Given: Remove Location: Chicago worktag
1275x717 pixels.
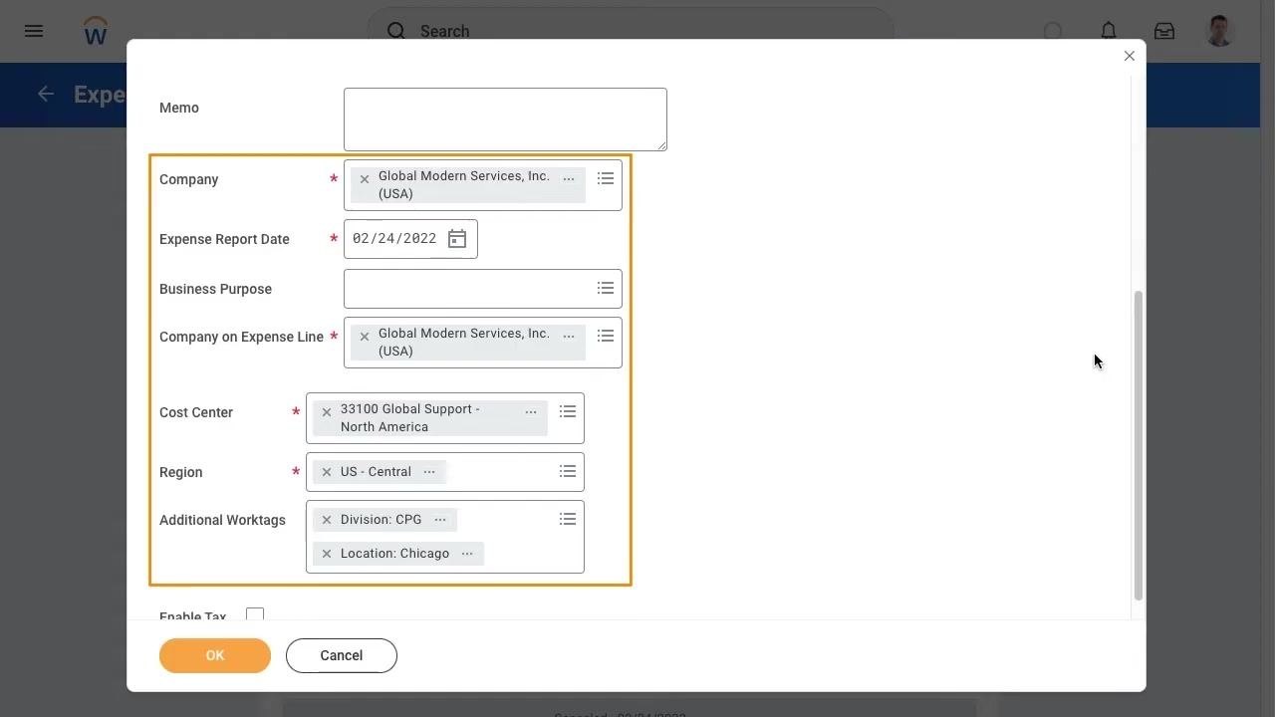Looking at the screenshot, I should pos(327,554).
